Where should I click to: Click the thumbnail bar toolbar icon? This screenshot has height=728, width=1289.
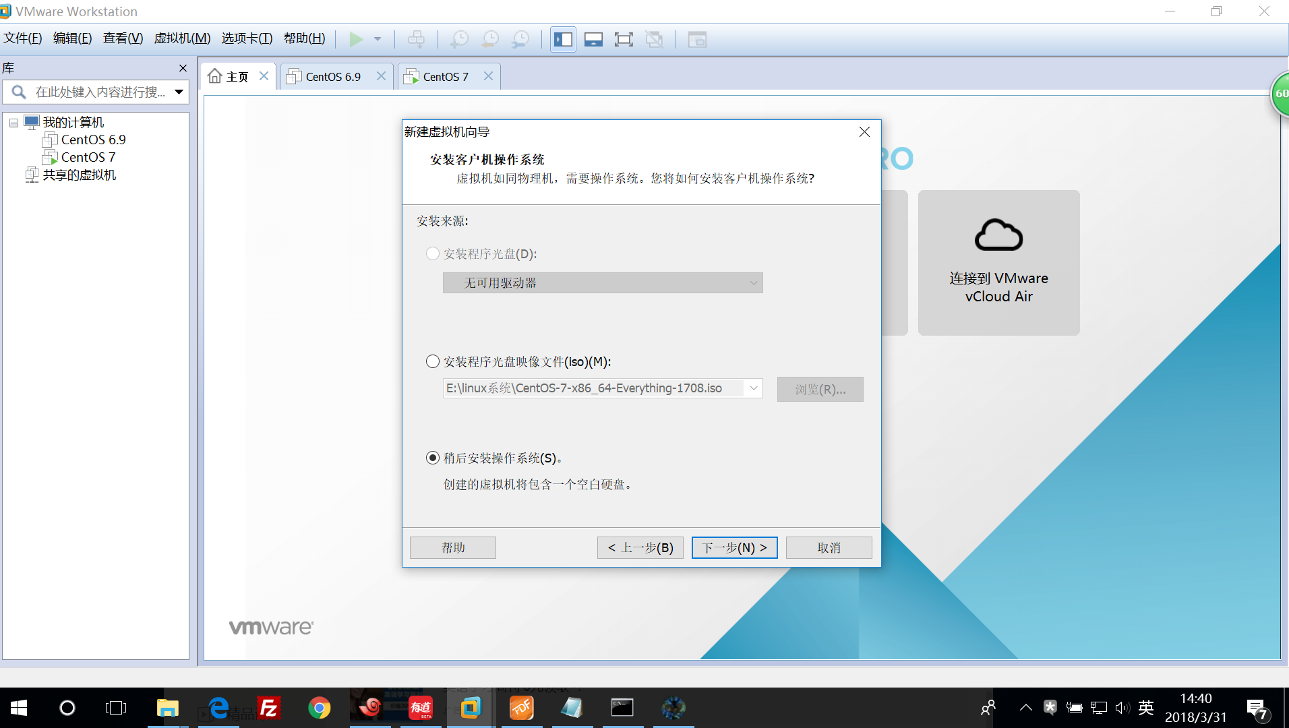click(593, 39)
